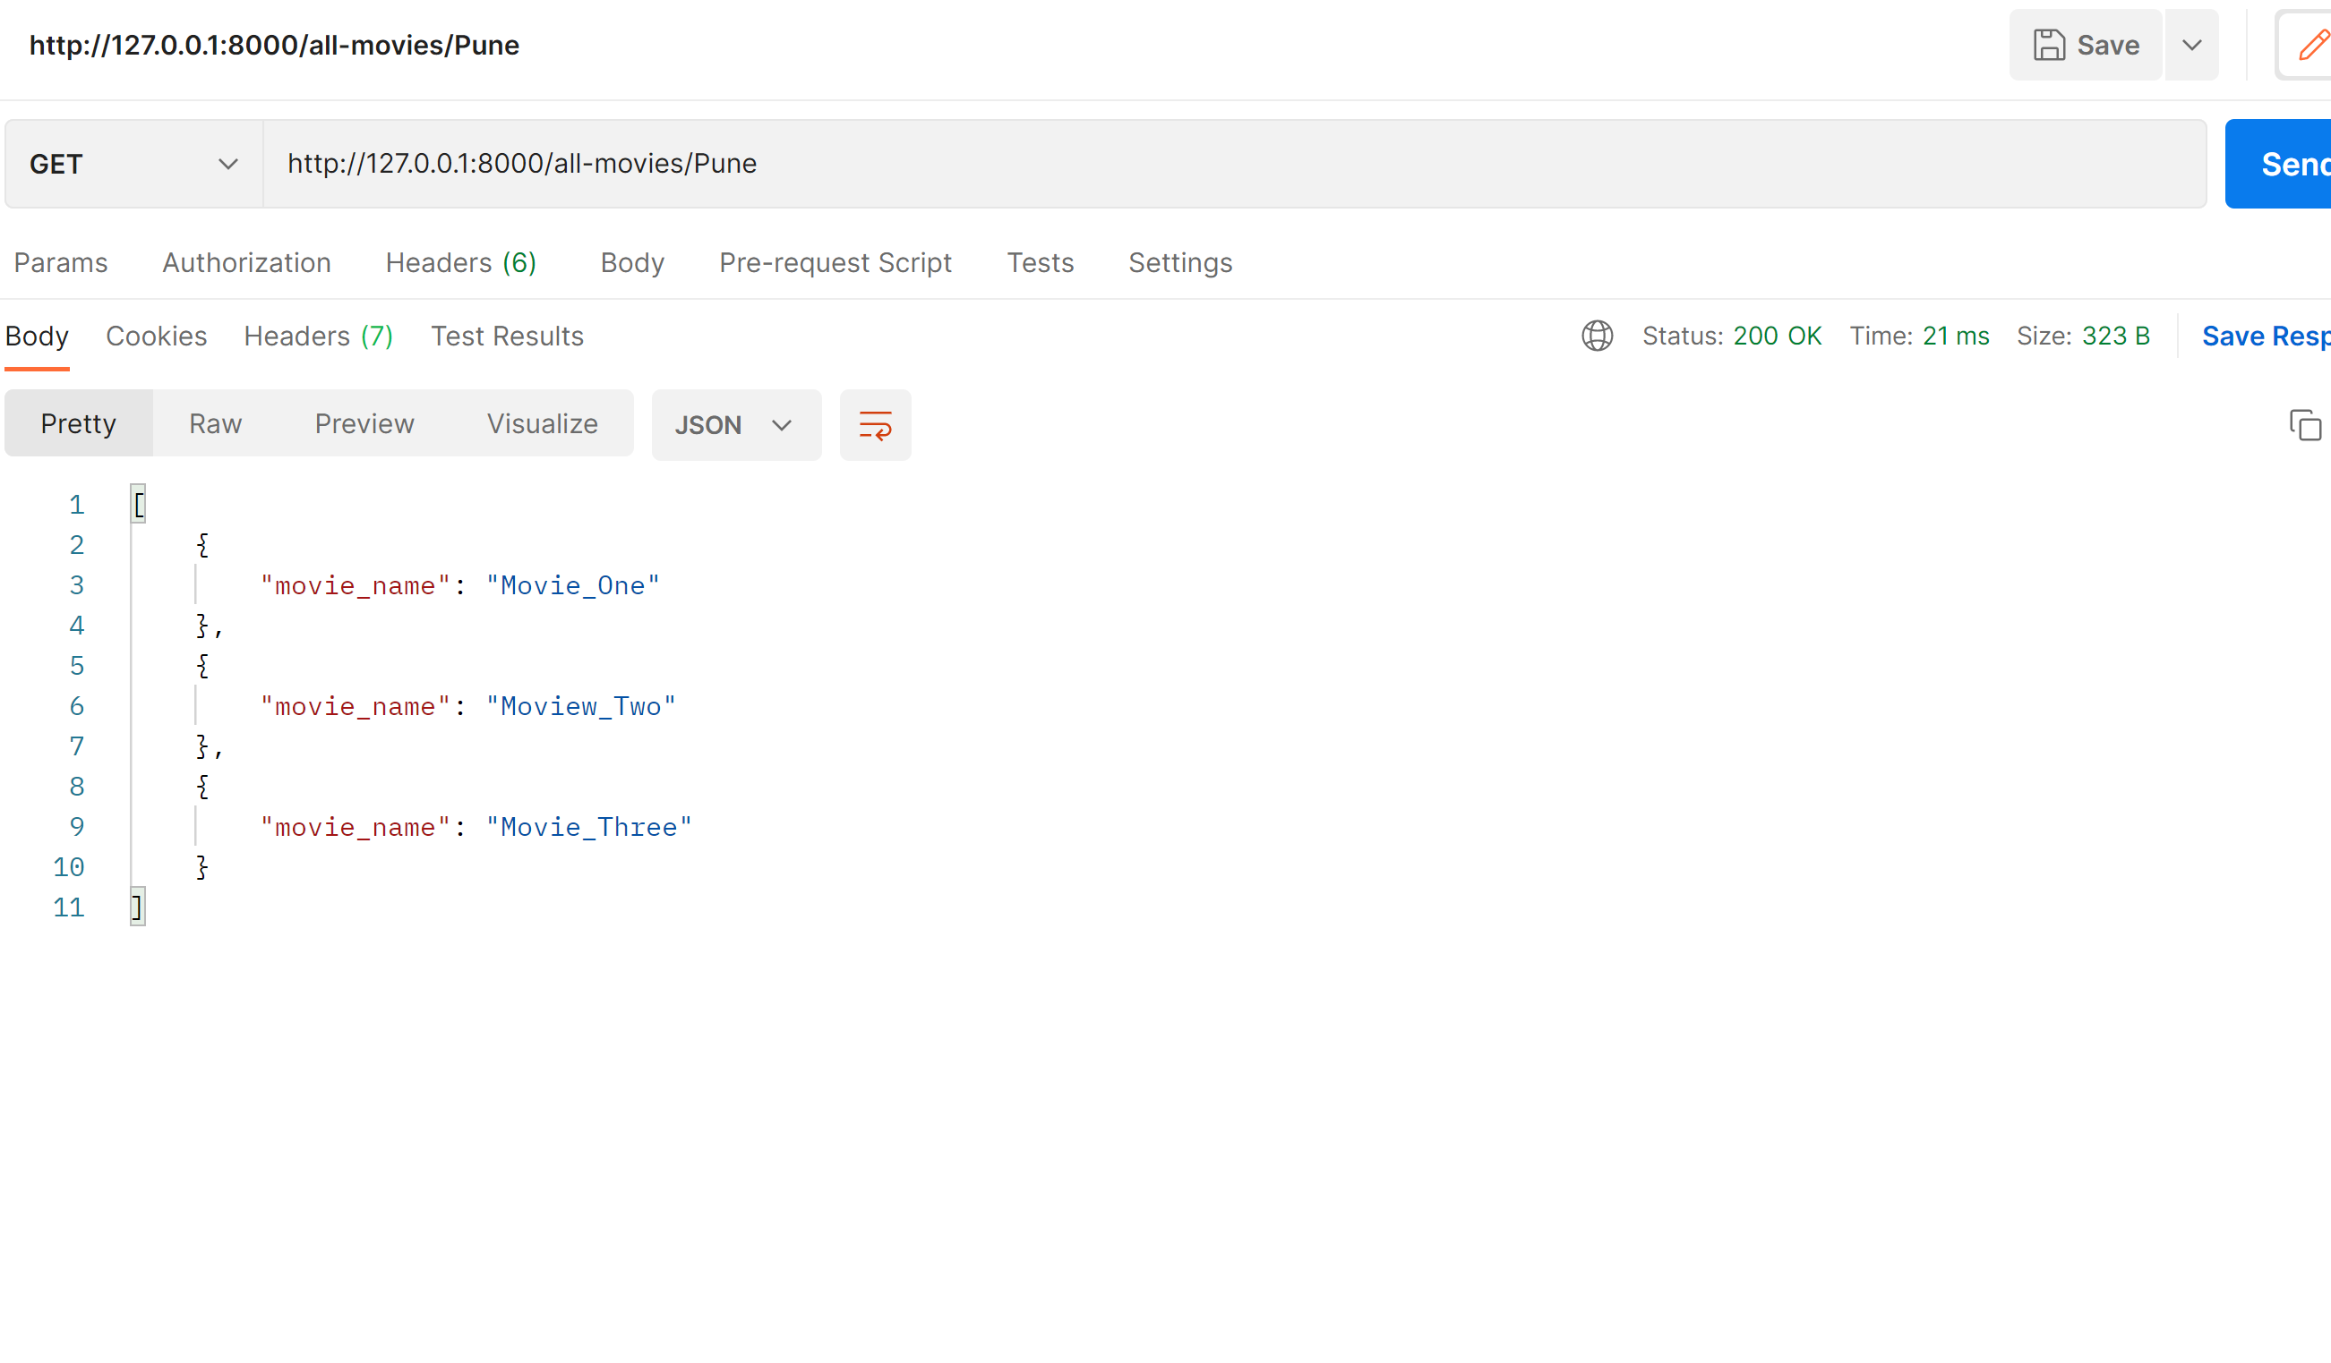Copy the response body to clipboard
Image resolution: width=2331 pixels, height=1363 pixels.
pos(2305,425)
